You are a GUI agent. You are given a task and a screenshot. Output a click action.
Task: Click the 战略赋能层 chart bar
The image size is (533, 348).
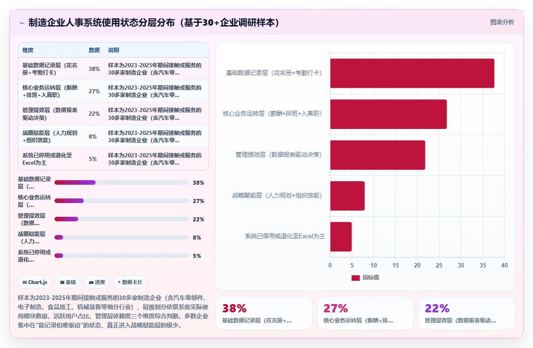pos(347,196)
